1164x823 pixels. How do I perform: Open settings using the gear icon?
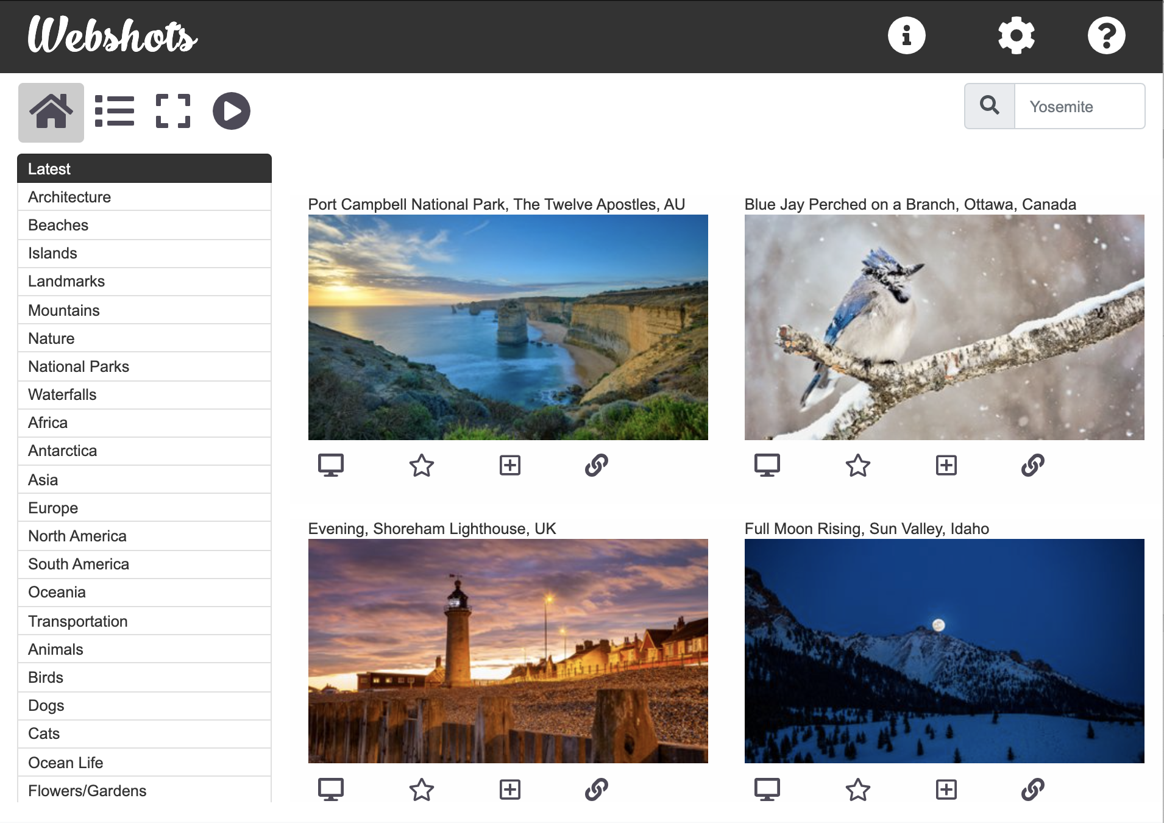click(1016, 35)
